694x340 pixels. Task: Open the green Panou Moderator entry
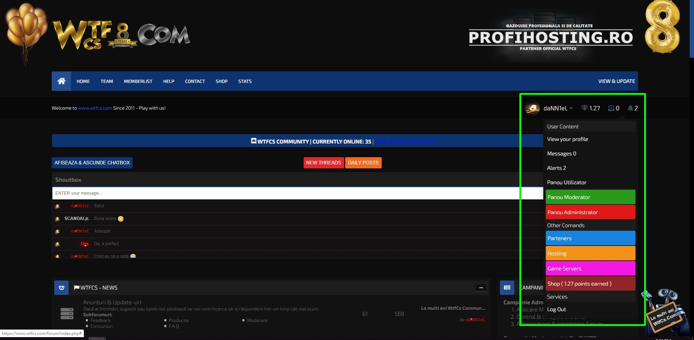pos(590,197)
